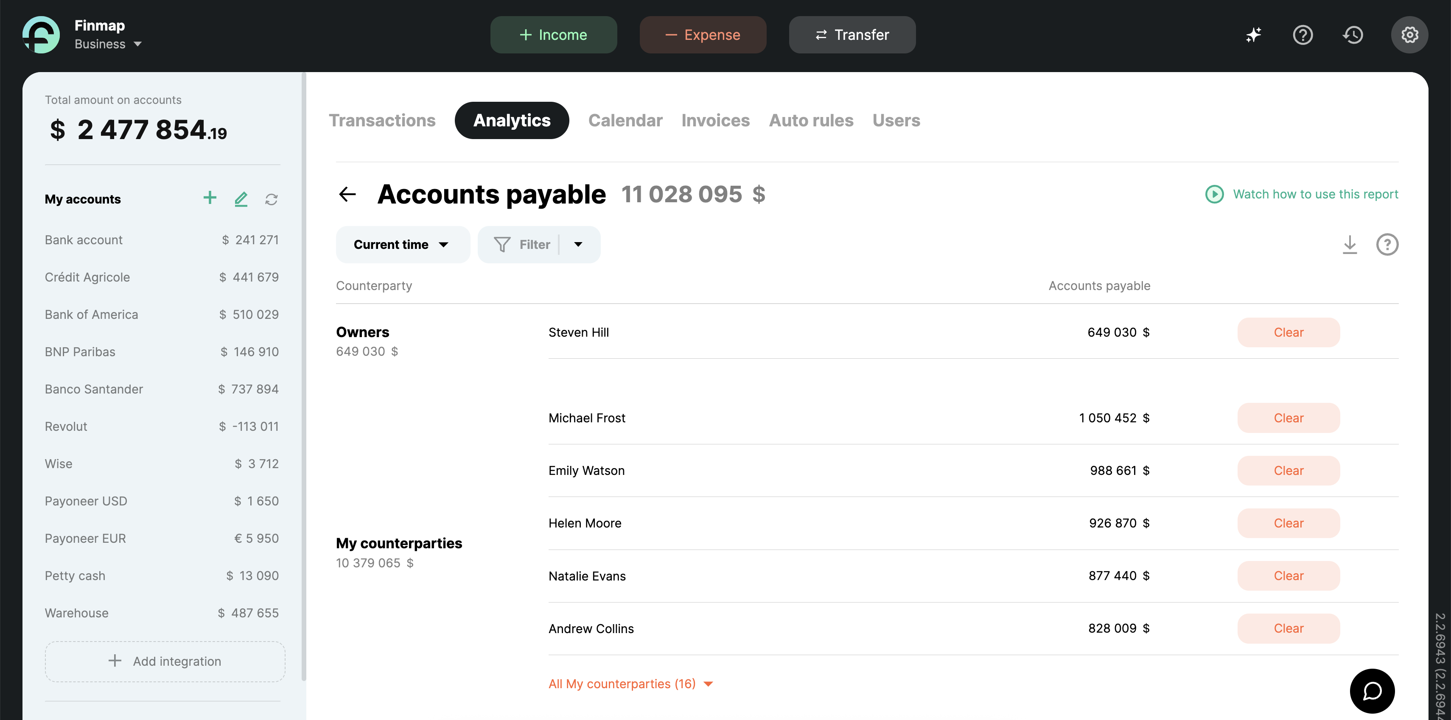Clear Steven Hill's payable
The image size is (1451, 720).
(x=1288, y=332)
